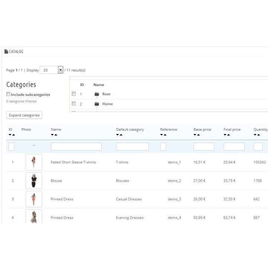Image resolution: width=268 pixels, height=268 pixels.
Task: Click T-shirts category cell
Action: point(122,162)
